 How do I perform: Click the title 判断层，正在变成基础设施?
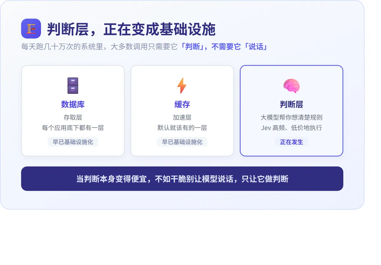tap(131, 30)
